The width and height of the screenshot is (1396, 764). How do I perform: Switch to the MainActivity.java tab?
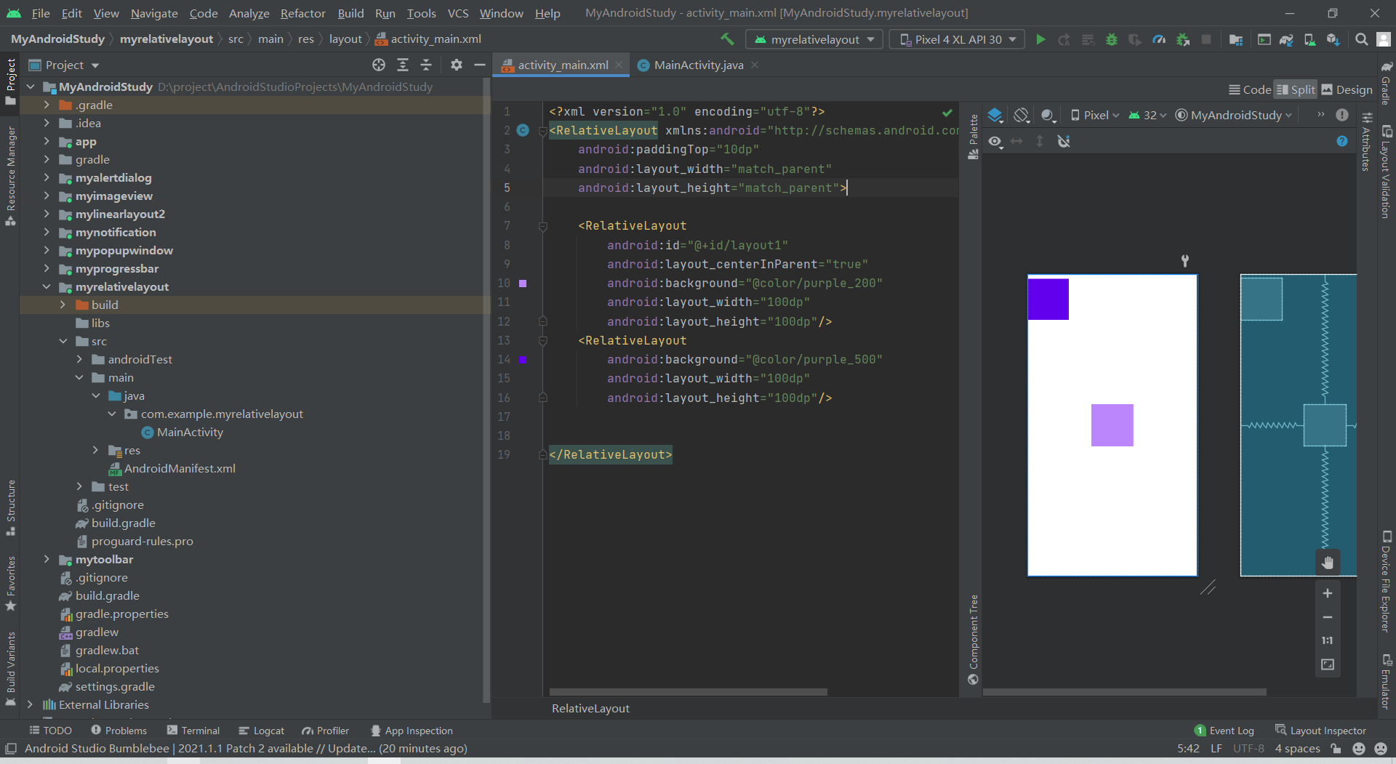(698, 65)
